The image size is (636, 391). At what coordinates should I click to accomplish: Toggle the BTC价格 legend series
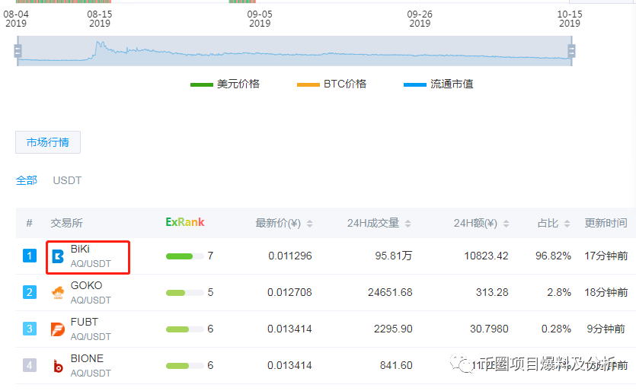(332, 84)
